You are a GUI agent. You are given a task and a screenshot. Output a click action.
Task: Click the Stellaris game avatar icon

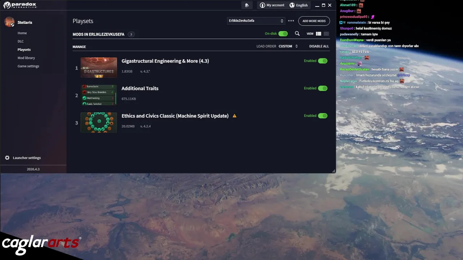point(9,22)
